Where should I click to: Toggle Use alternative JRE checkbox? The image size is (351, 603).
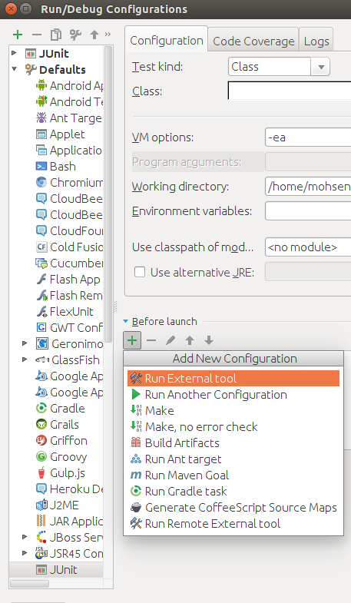tap(140, 272)
